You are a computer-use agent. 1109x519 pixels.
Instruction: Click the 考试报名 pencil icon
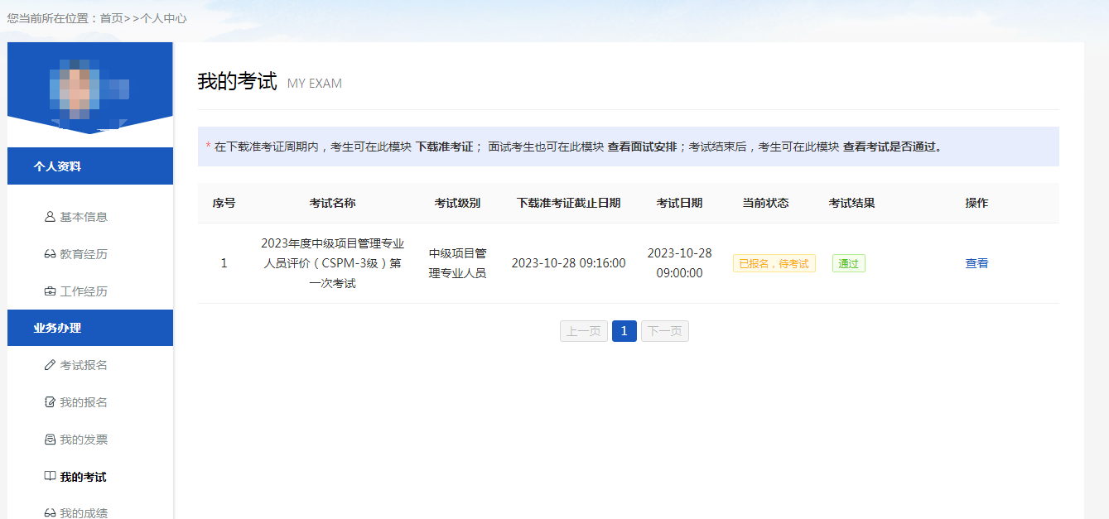(50, 364)
